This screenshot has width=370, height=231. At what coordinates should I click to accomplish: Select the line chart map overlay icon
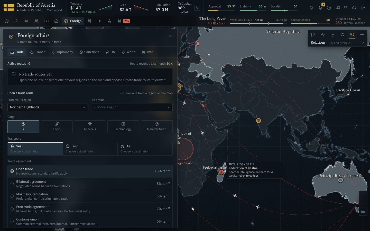[332, 35]
